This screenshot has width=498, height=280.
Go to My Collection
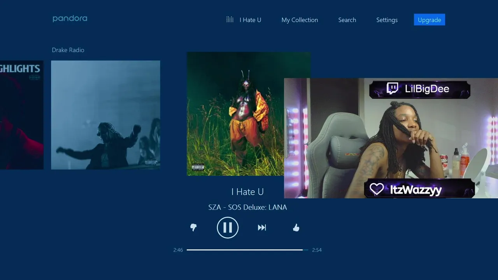300,20
